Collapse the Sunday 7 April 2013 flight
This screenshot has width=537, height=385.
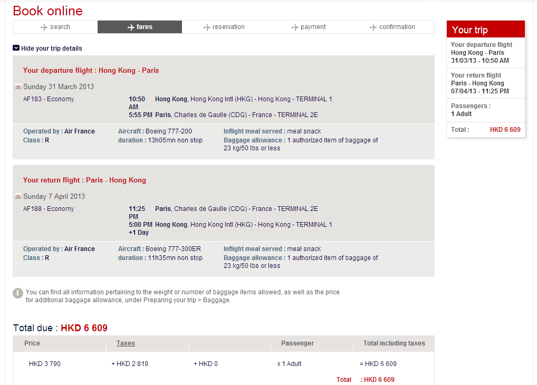point(18,197)
